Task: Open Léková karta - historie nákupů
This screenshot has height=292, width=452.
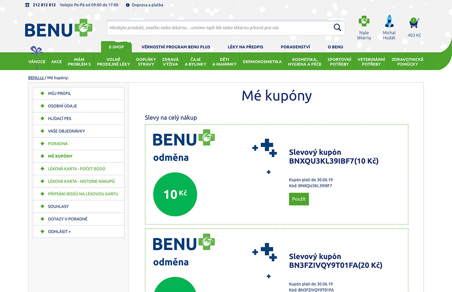Action: click(x=79, y=181)
